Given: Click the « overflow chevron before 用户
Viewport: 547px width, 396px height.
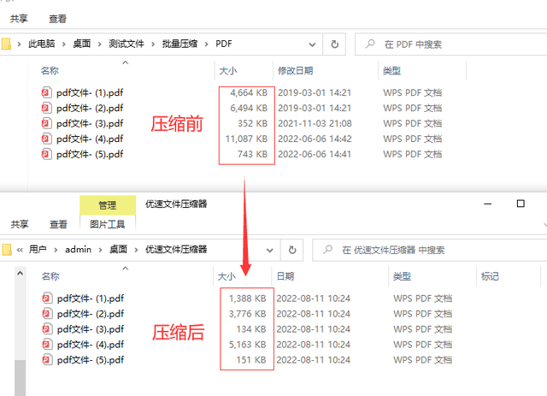Looking at the screenshot, I should pos(20,250).
